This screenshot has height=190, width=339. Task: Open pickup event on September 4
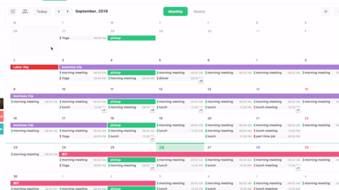point(131,73)
